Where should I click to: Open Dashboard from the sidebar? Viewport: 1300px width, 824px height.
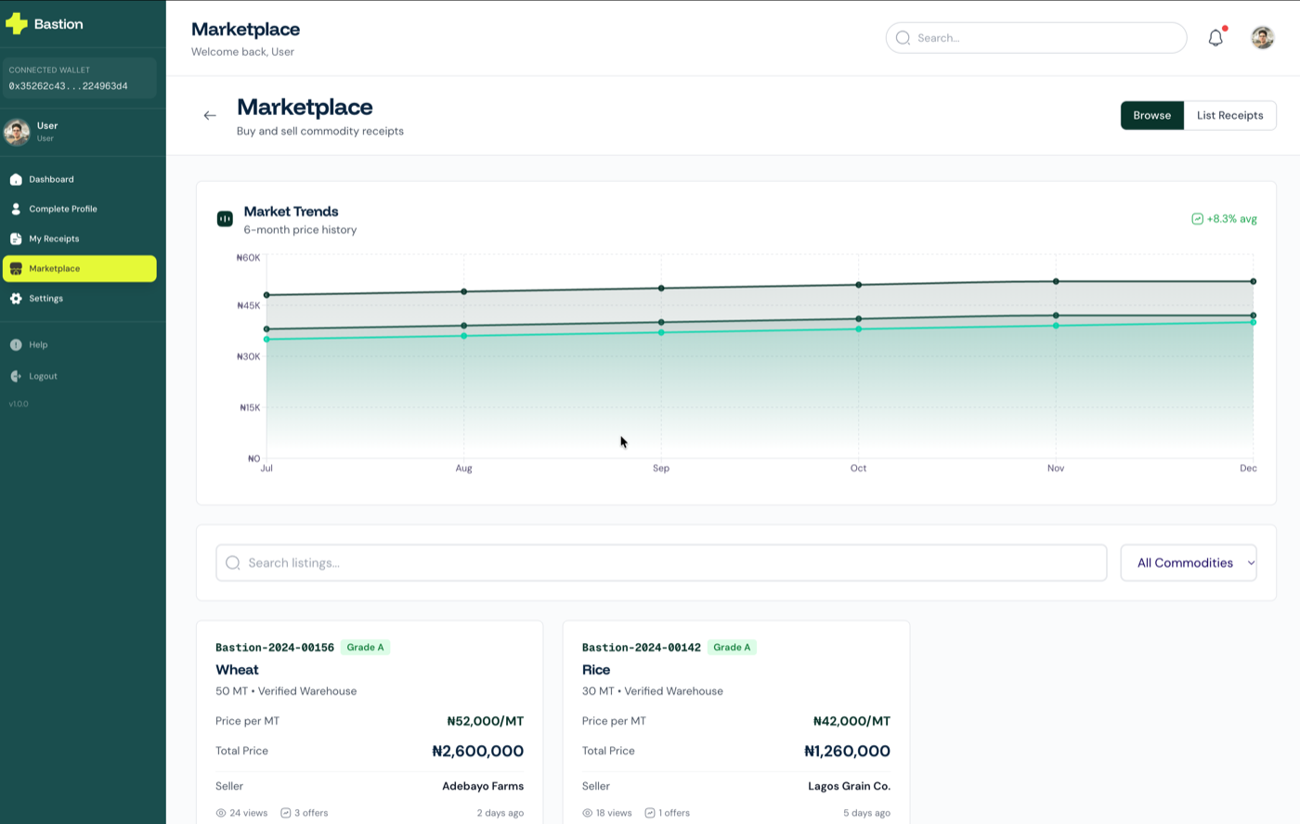click(x=80, y=179)
